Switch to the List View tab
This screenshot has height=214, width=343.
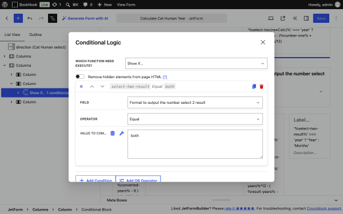pos(12,34)
